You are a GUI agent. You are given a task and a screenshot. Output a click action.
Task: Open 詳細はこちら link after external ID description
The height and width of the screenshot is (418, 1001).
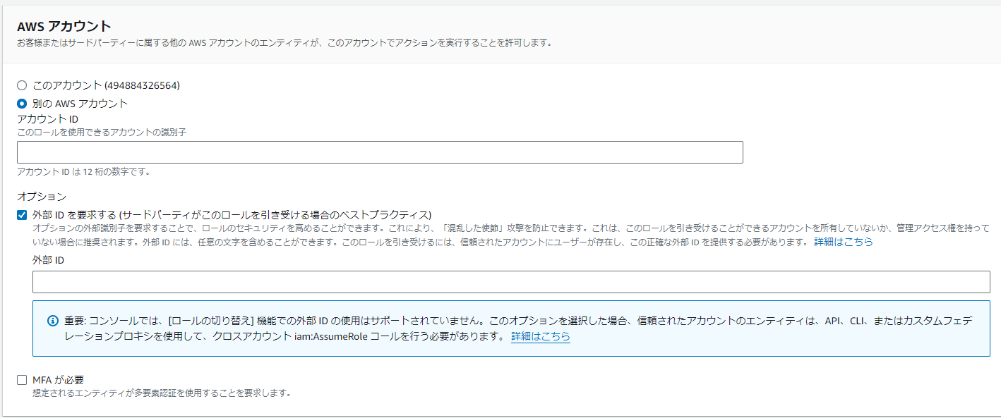point(843,242)
